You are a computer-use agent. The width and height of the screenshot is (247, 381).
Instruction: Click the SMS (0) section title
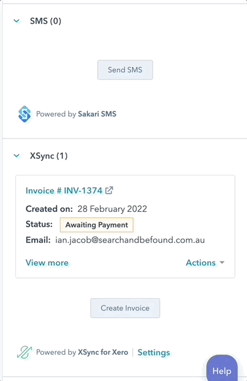click(x=46, y=21)
